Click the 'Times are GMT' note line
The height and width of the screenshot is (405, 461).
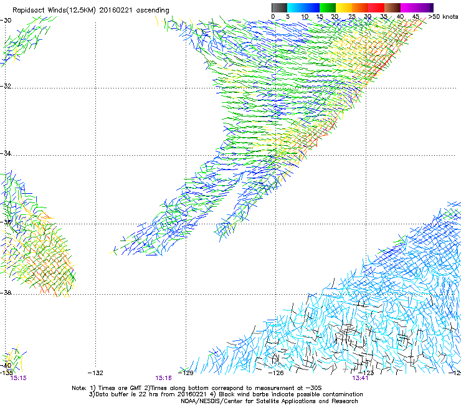click(197, 388)
